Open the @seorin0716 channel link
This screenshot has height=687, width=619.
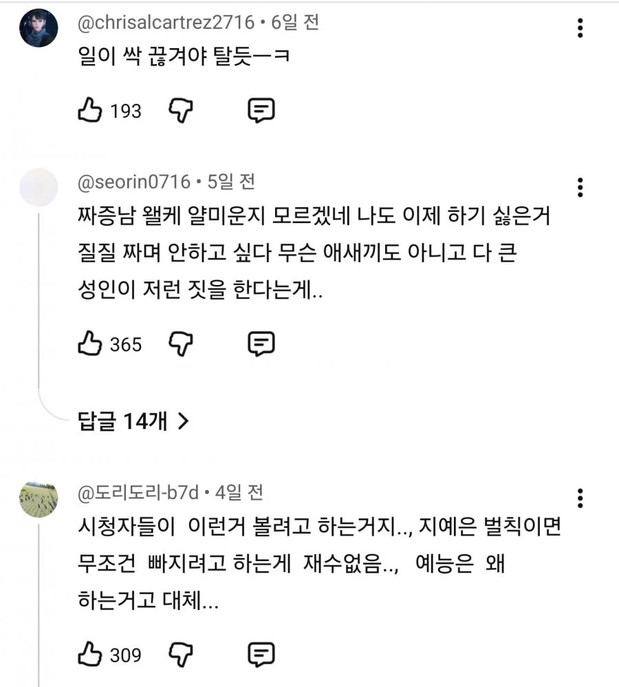[134, 182]
